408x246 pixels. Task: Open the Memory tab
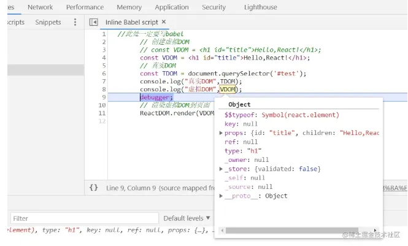[x=129, y=7]
